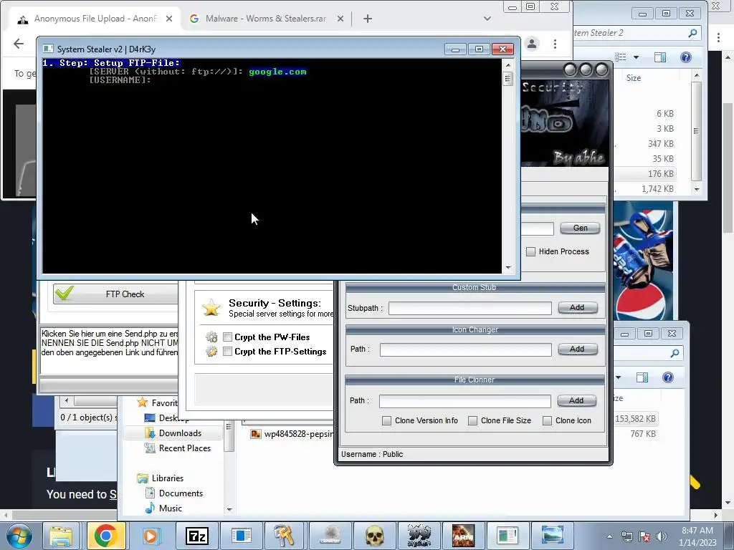
Task: Select the ARM application taskbar icon
Action: pyautogui.click(x=463, y=536)
